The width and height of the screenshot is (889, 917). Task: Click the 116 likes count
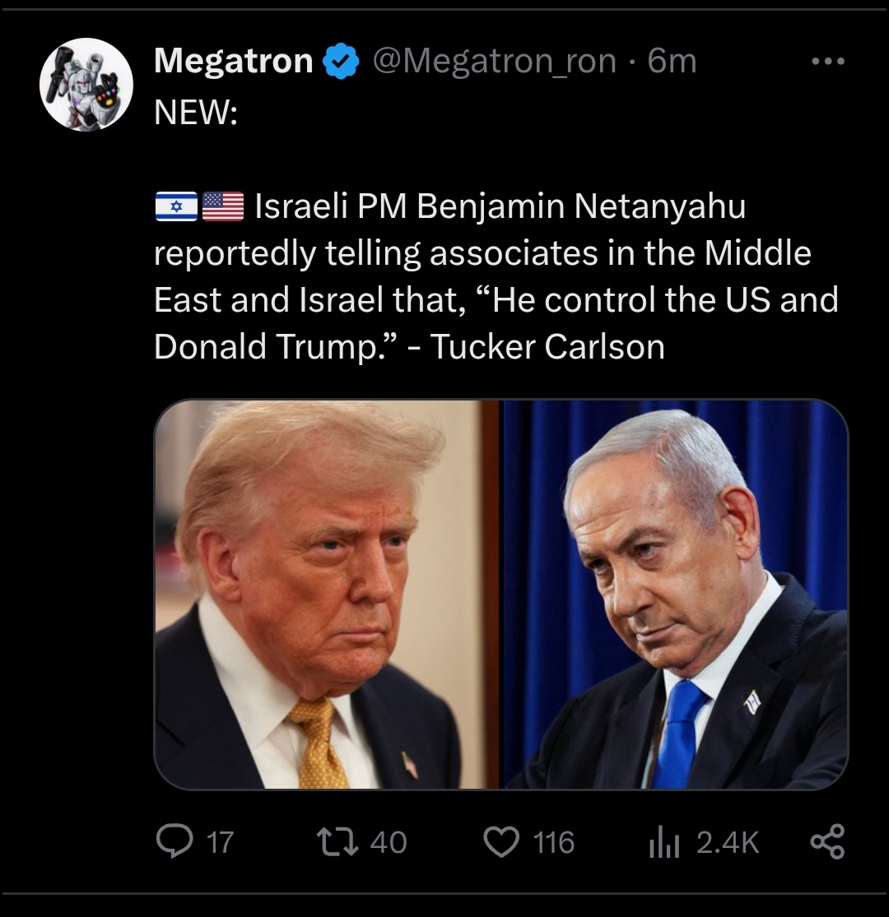tap(554, 843)
